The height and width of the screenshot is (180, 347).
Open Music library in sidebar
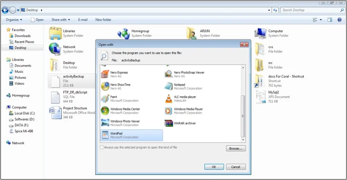point(16,71)
